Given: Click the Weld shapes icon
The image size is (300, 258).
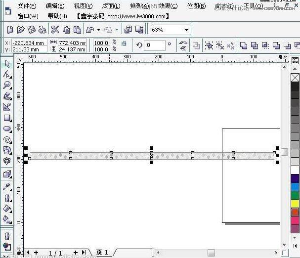Looking at the screenshot, I should 244,45.
